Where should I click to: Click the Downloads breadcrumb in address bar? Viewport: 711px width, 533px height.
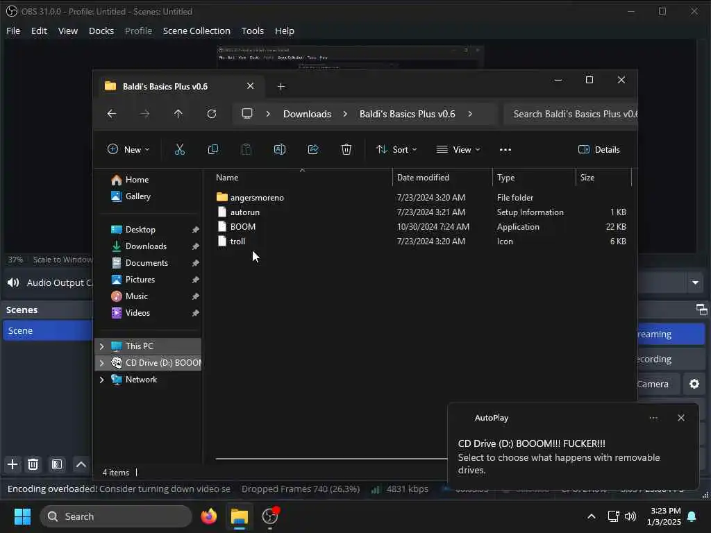(307, 114)
